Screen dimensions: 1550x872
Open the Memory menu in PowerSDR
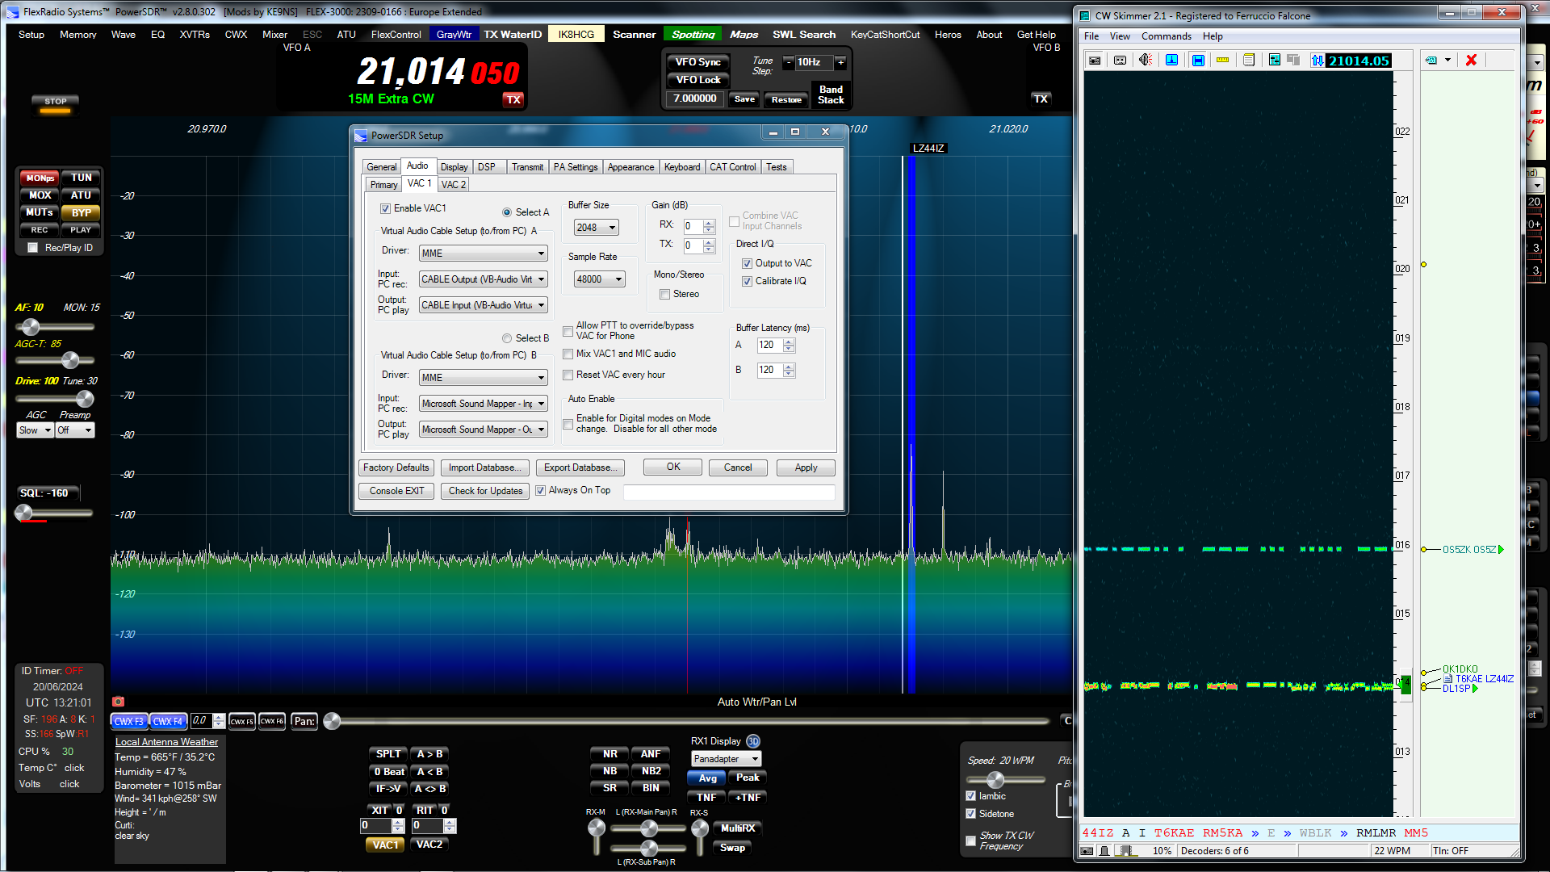77,35
